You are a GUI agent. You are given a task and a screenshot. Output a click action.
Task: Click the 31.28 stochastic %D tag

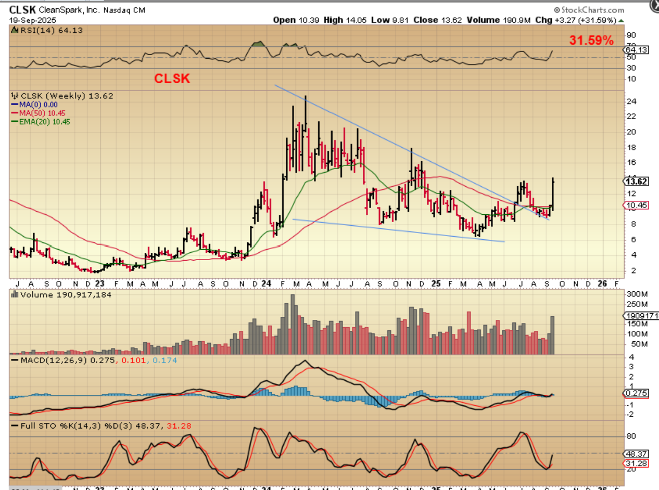[636, 462]
